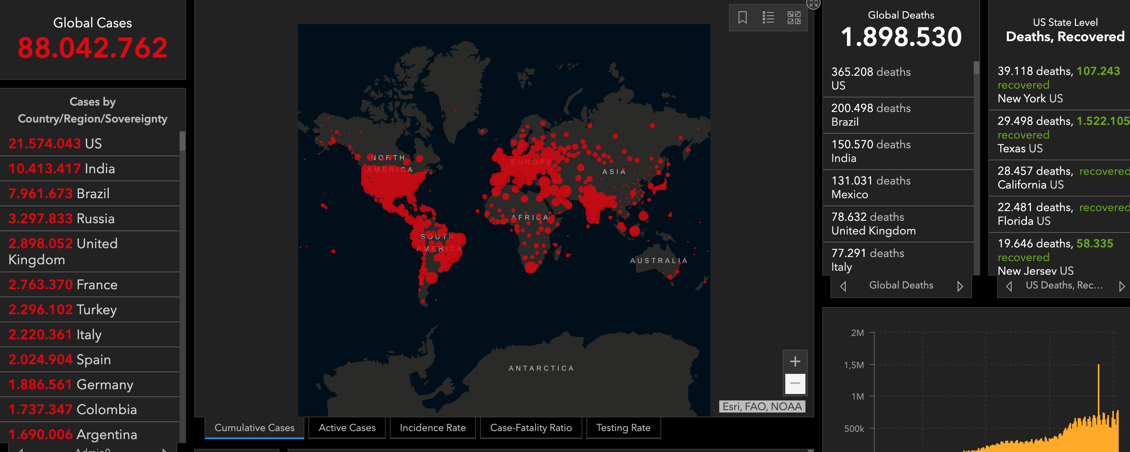Image resolution: width=1130 pixels, height=452 pixels.
Task: Open the Incidence Rate tab
Action: point(433,427)
